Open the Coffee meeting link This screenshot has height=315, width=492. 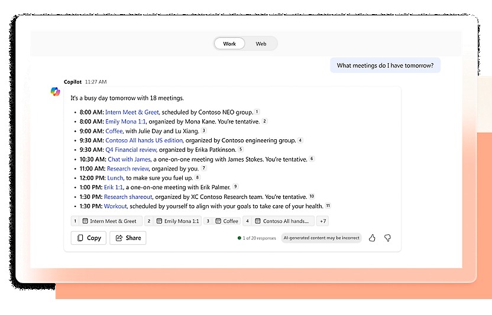pos(114,131)
